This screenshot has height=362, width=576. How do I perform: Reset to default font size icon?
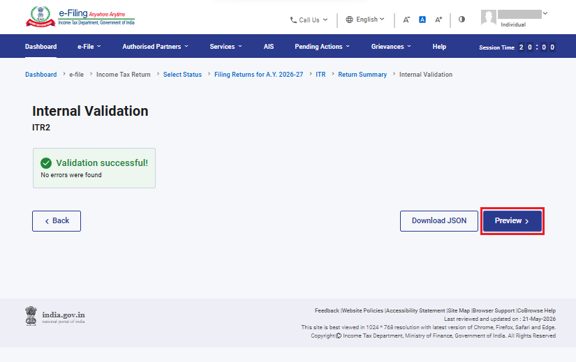point(422,20)
